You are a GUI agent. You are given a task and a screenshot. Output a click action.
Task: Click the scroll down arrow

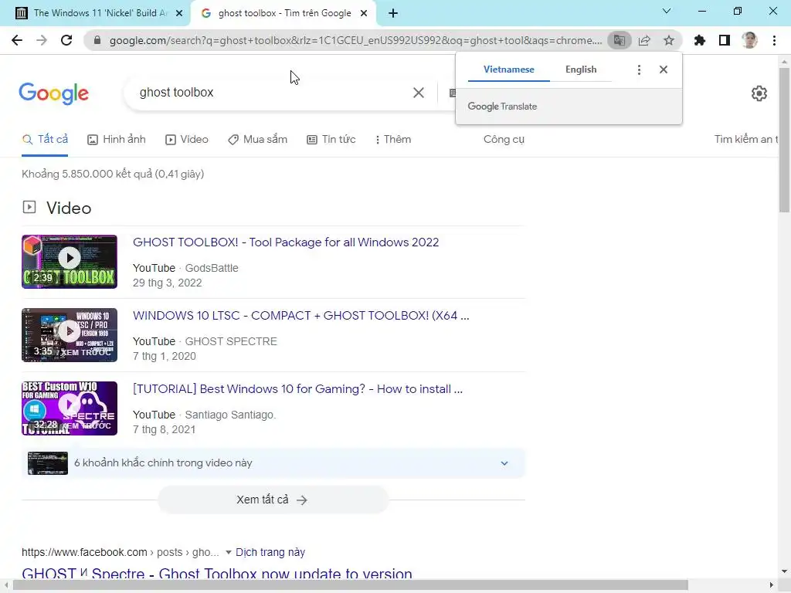(784, 571)
